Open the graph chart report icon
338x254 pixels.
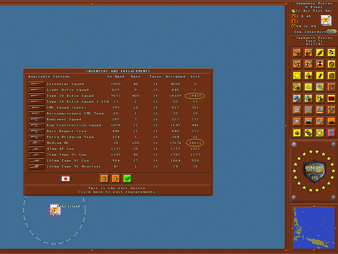coord(297,122)
